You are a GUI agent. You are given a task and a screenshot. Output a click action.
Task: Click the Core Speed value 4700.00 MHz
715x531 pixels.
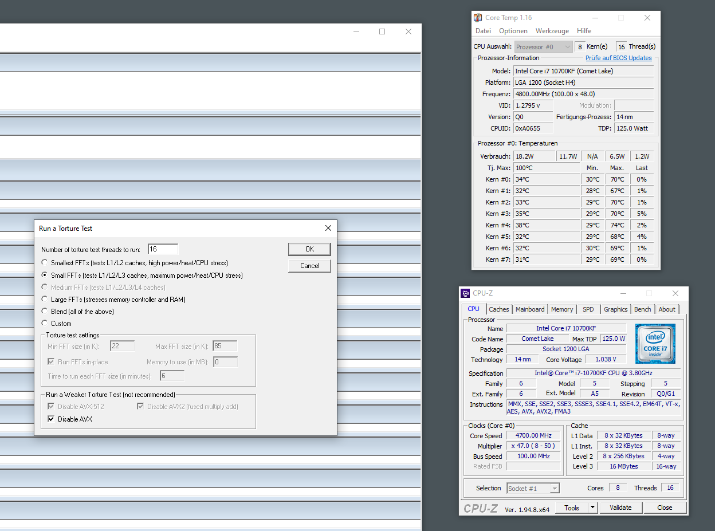point(533,436)
